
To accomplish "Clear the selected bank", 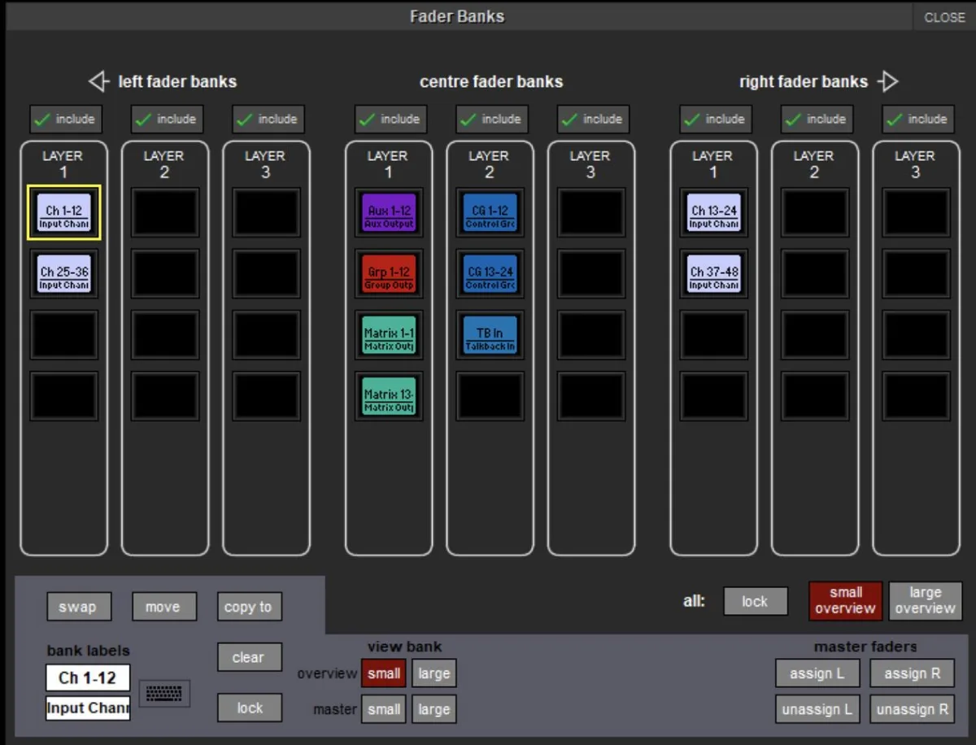I will coord(249,657).
